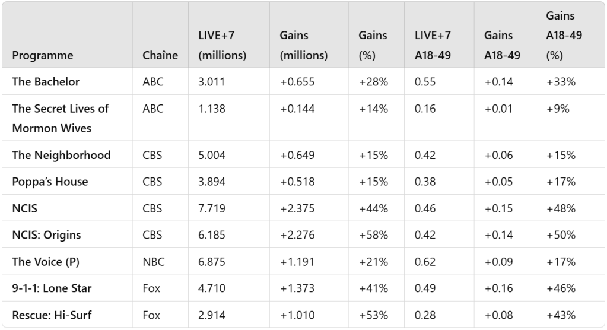Select the +33% A18-49 gains for The Bachelor
607x330 pixels.
click(561, 82)
